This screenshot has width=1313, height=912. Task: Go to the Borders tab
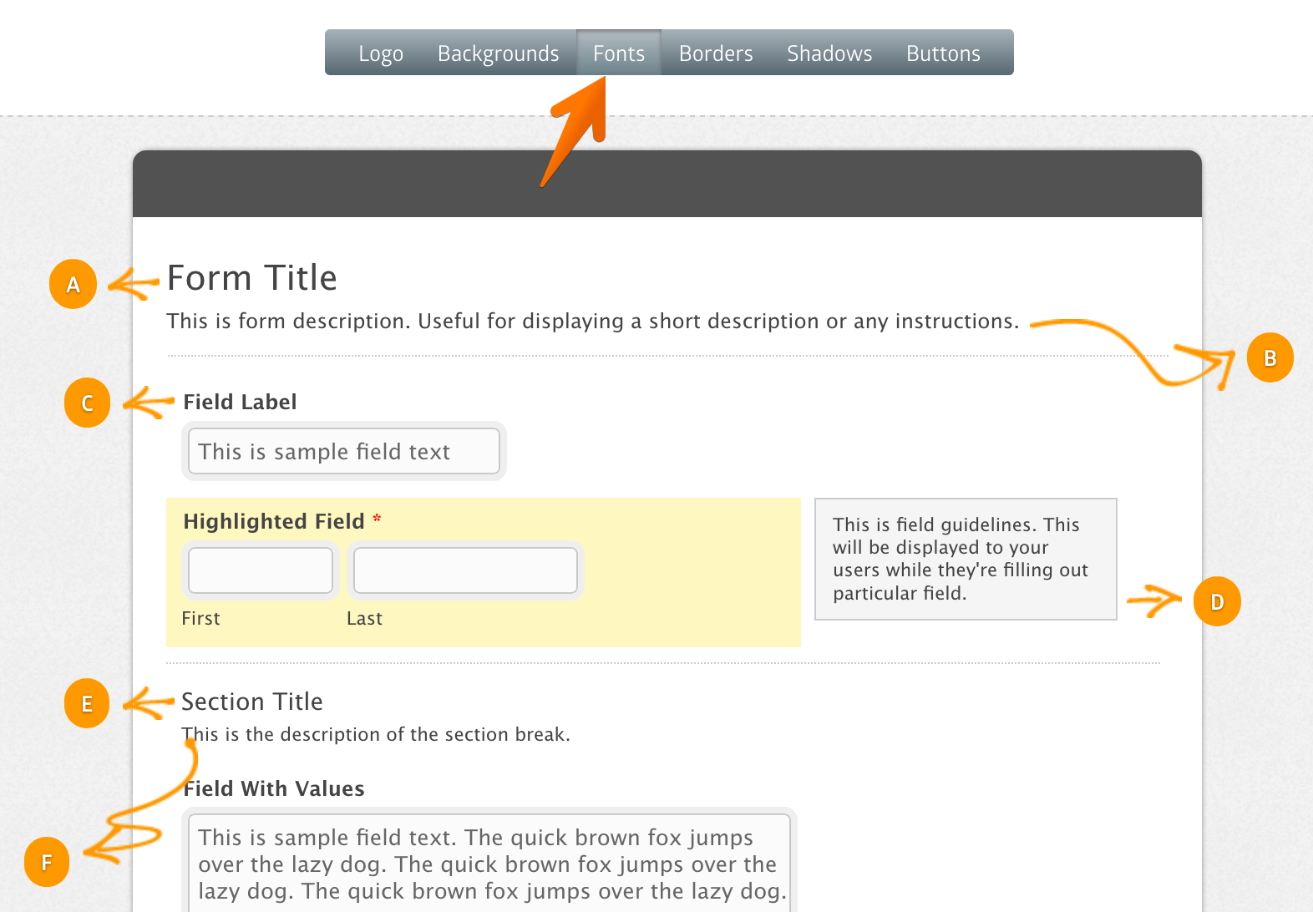[716, 53]
